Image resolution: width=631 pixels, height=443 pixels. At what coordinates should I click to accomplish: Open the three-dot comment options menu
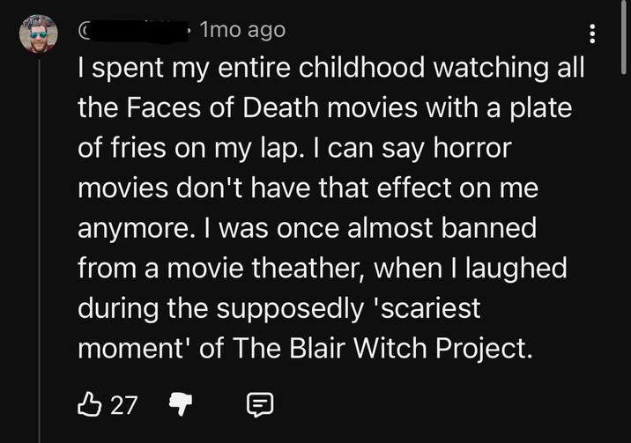pos(592,34)
